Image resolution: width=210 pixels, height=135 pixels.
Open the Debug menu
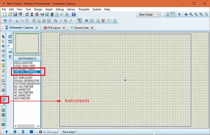pyautogui.click(x=60, y=9)
